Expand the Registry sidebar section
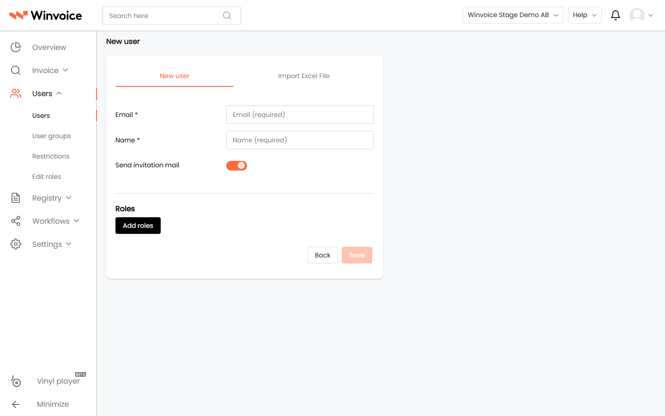 pos(69,198)
